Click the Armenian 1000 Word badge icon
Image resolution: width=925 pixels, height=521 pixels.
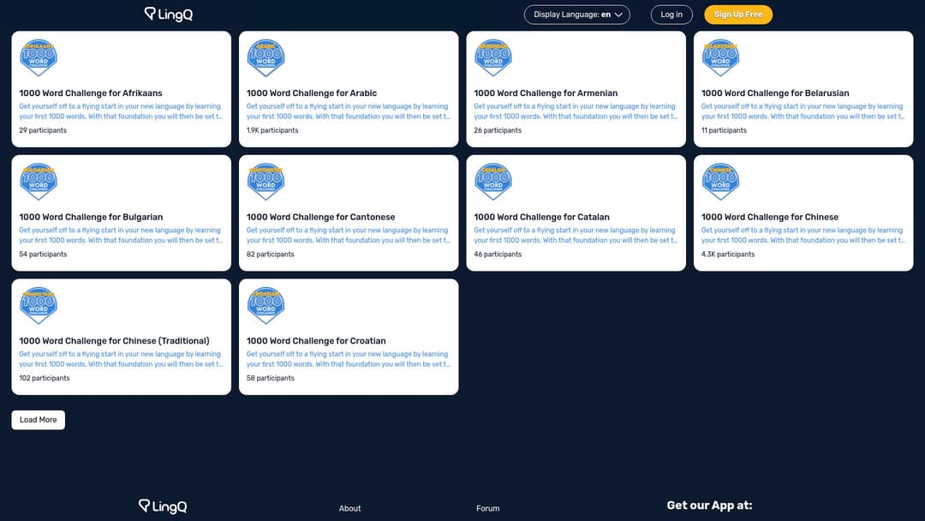click(493, 57)
